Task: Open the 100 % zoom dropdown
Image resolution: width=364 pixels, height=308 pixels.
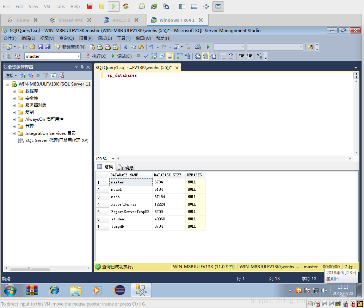Action: [113, 159]
